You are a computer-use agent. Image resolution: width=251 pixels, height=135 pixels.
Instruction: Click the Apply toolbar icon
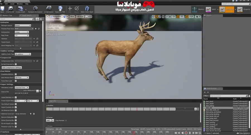(x=77, y=8)
